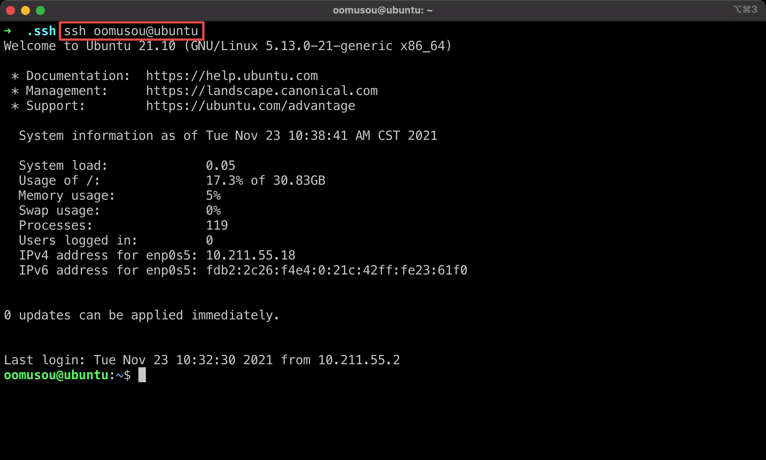Click the Support: label

[56, 106]
